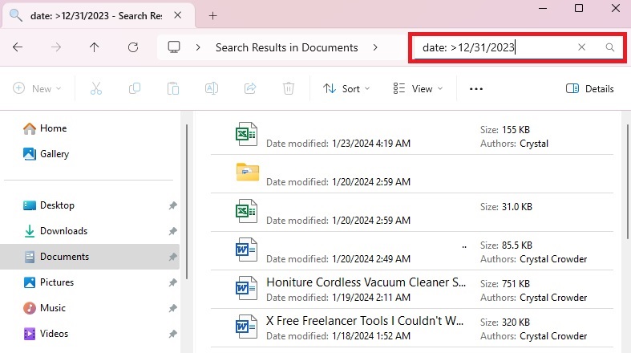Click Size: 155 KB text
This screenshot has width=631, height=353.
pos(505,130)
